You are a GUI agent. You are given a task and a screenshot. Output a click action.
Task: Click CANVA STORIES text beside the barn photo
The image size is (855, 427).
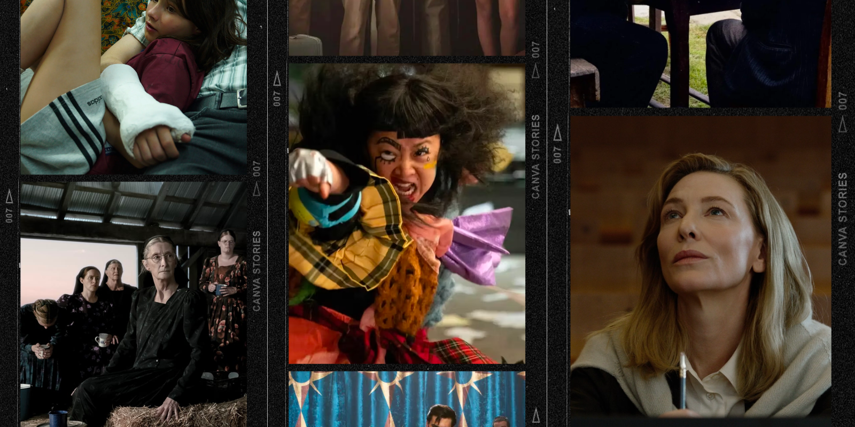pyautogui.click(x=256, y=271)
